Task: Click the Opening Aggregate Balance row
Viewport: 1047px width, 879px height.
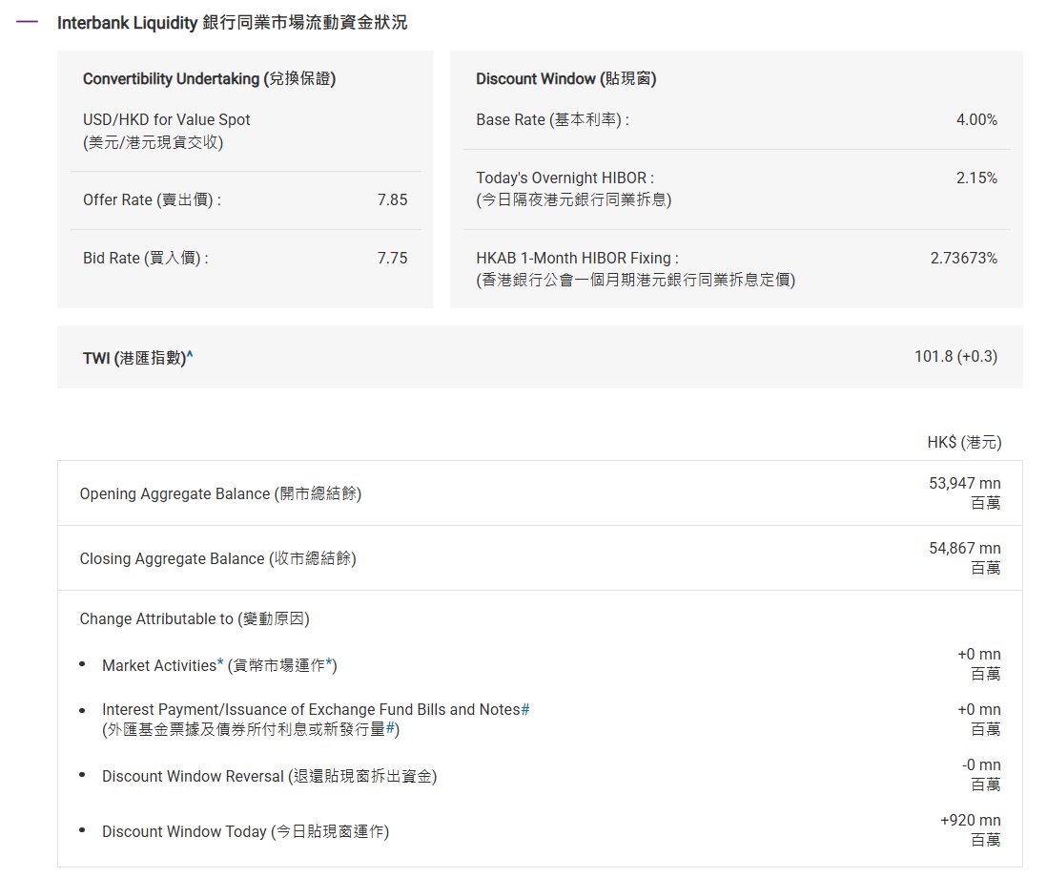Action: click(x=540, y=493)
